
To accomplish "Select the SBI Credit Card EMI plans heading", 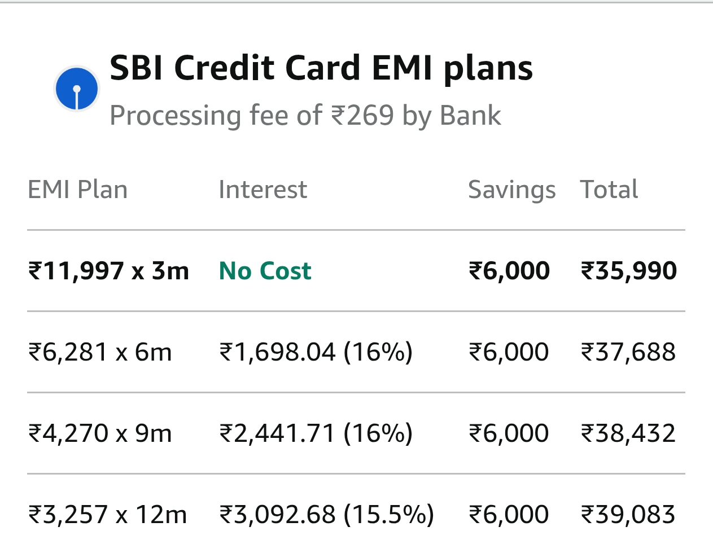I will 321,68.
